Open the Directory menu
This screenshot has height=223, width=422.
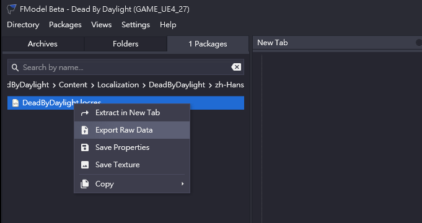(x=23, y=25)
